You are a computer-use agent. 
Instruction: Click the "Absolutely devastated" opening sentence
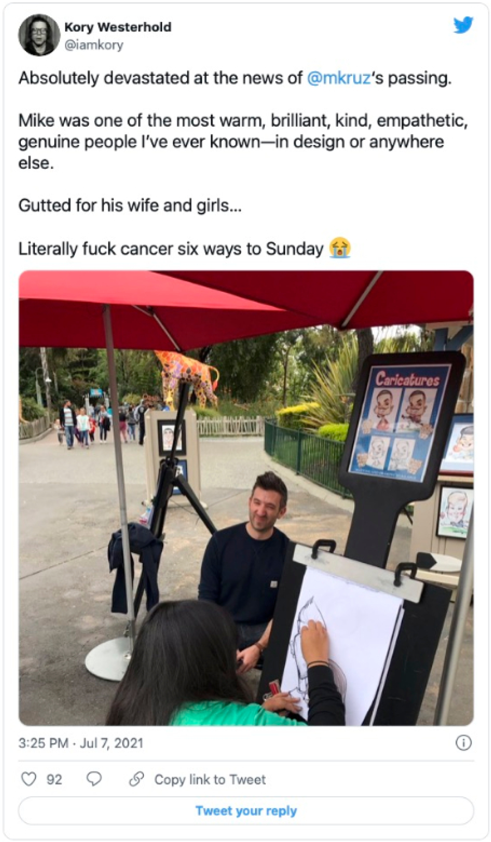tap(235, 78)
